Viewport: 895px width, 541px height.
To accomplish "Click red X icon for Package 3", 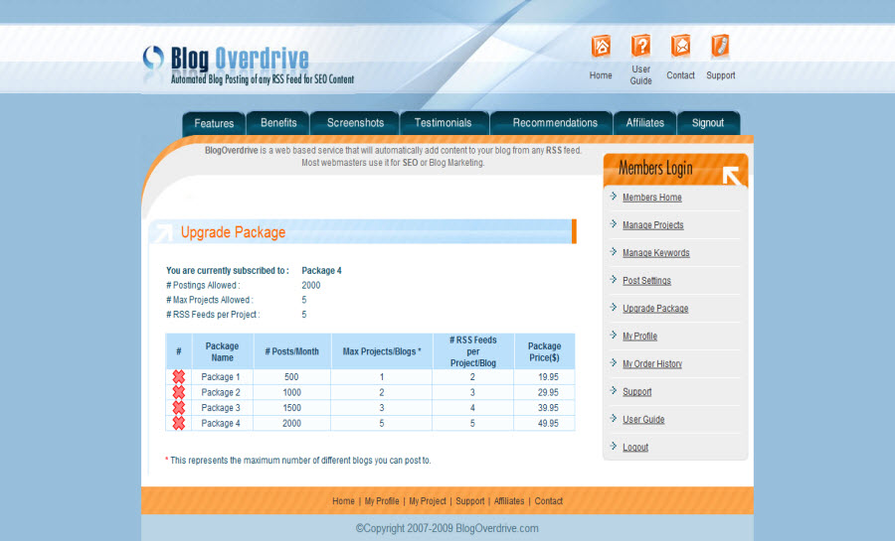I will [179, 407].
